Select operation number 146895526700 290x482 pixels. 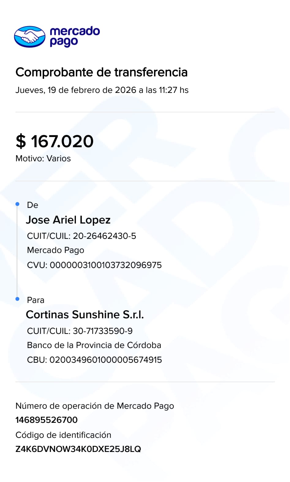coord(47,420)
